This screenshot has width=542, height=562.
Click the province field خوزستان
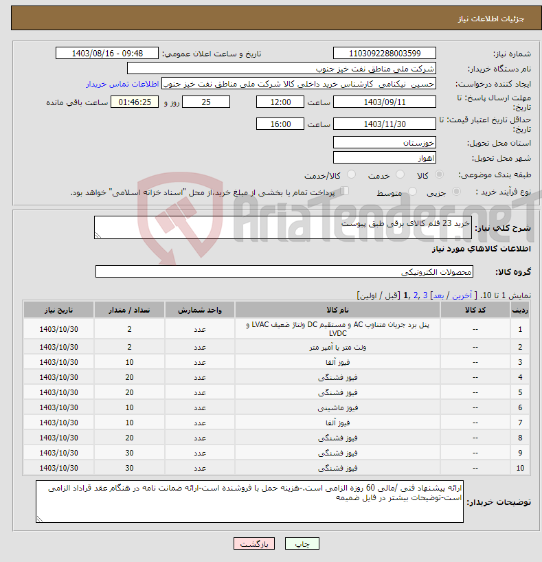(x=384, y=142)
